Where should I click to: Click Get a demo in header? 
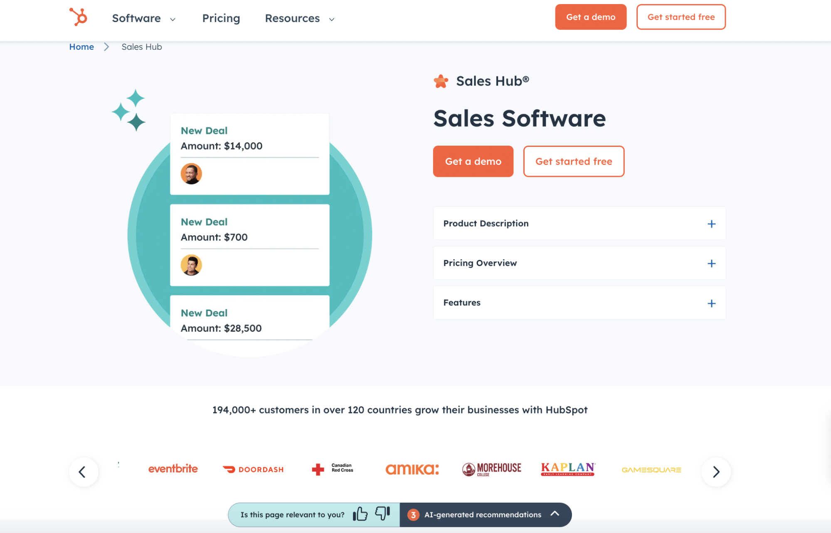point(591,17)
